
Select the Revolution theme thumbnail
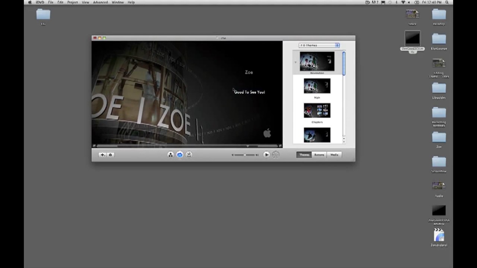(x=317, y=61)
